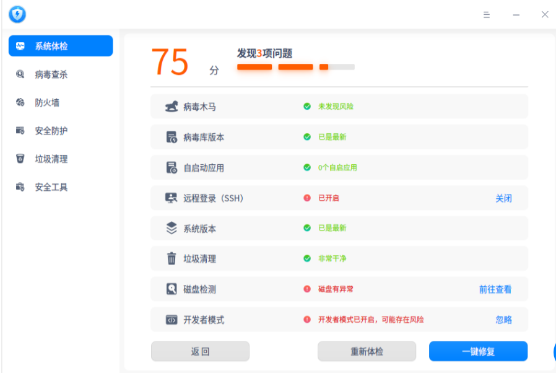Click the 安全工具 toolbox icon

pyautogui.click(x=20, y=186)
